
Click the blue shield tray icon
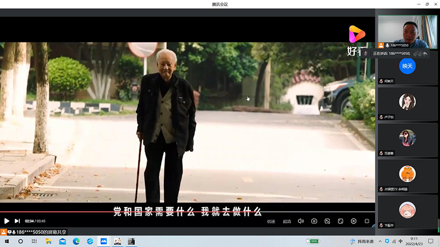click(x=387, y=241)
